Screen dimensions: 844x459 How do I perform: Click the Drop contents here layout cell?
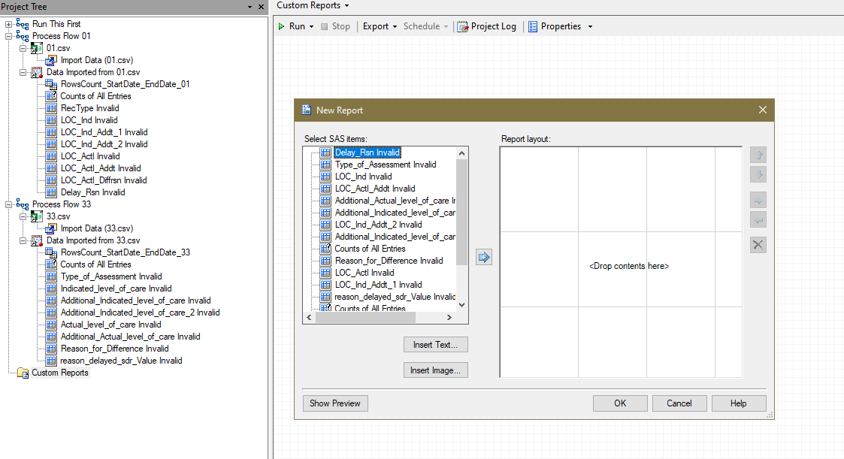(628, 266)
